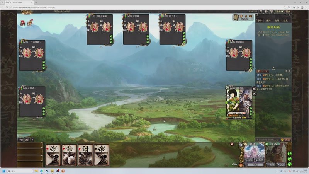The image size is (309, 174).
Task: Toggle the music note sound icon
Action: (261, 12)
